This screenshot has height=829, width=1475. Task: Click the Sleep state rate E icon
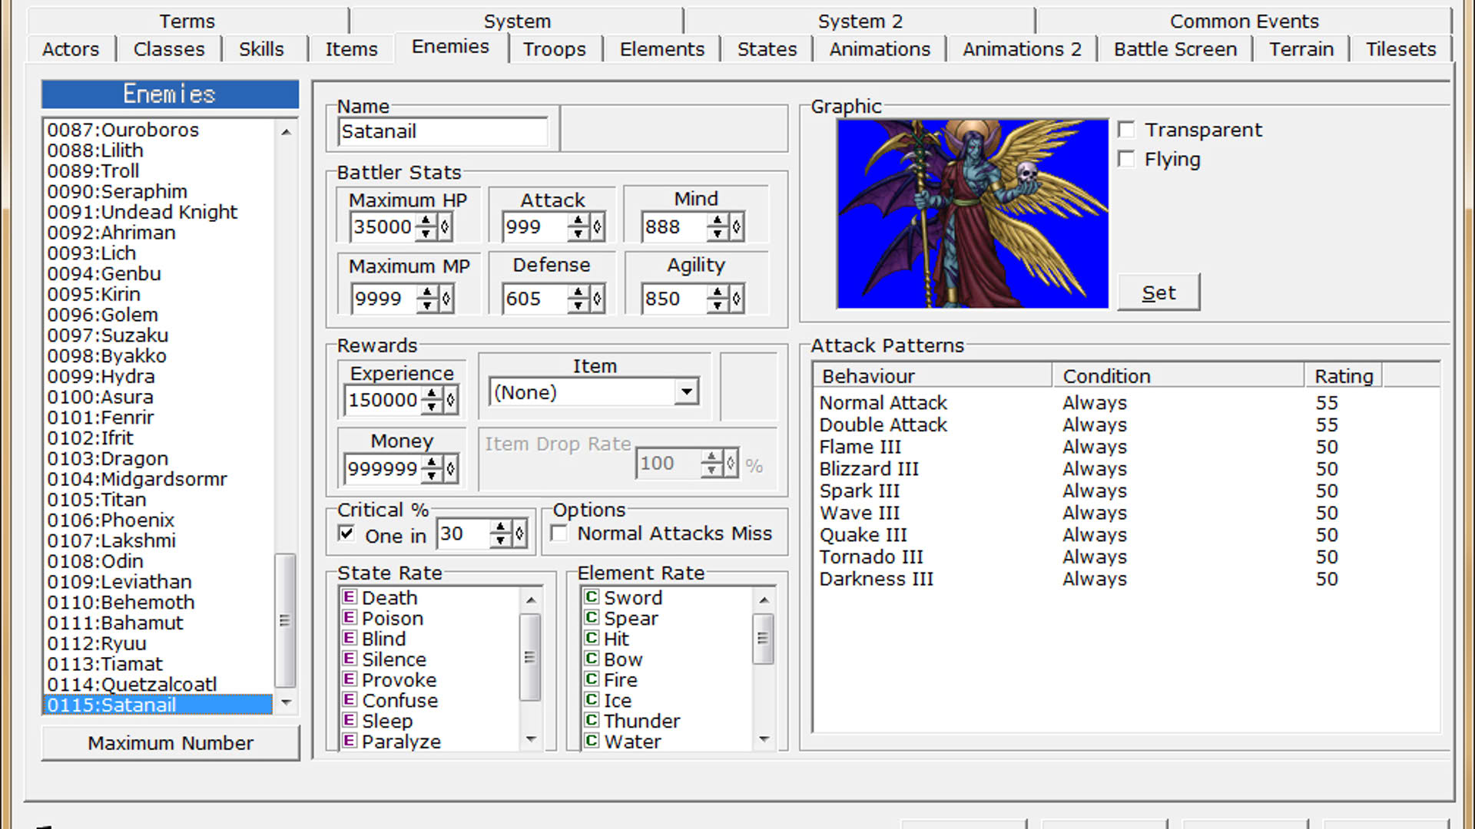coord(349,720)
